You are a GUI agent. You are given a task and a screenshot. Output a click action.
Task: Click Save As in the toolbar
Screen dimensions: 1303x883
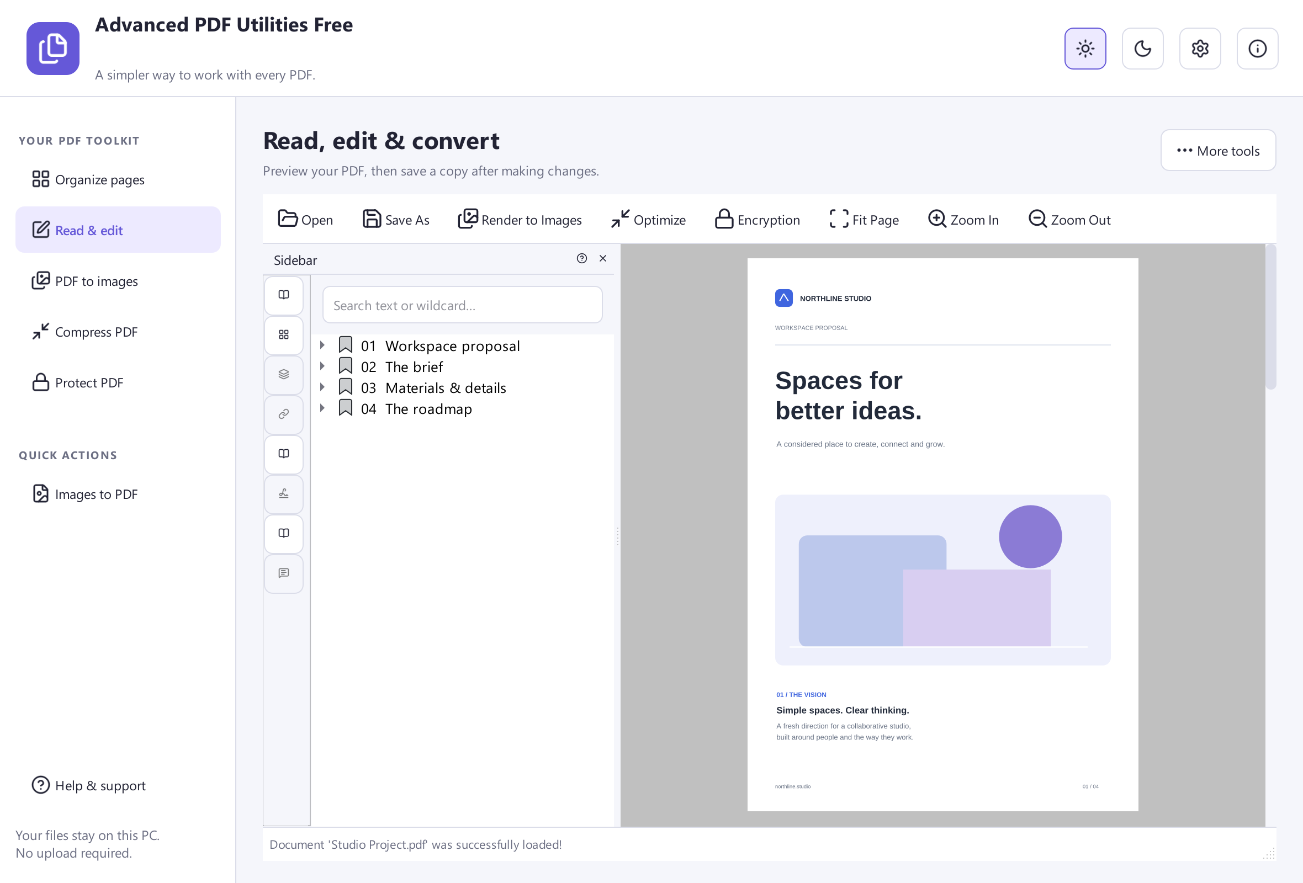click(x=396, y=219)
